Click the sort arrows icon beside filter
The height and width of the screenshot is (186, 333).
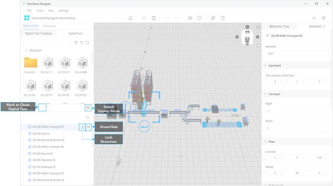click(x=81, y=42)
